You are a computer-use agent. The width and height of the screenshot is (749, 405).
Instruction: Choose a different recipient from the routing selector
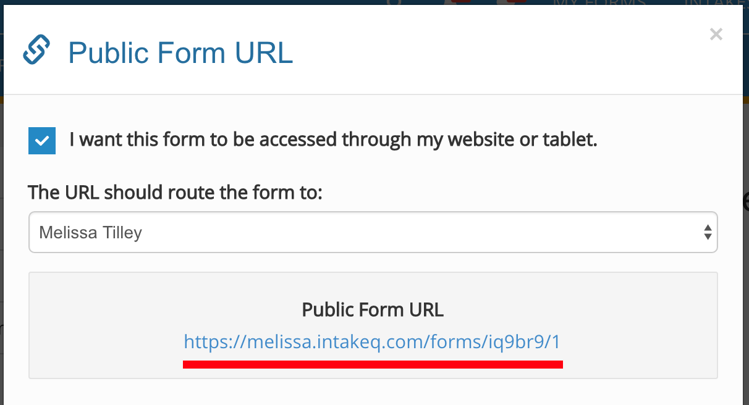[373, 232]
